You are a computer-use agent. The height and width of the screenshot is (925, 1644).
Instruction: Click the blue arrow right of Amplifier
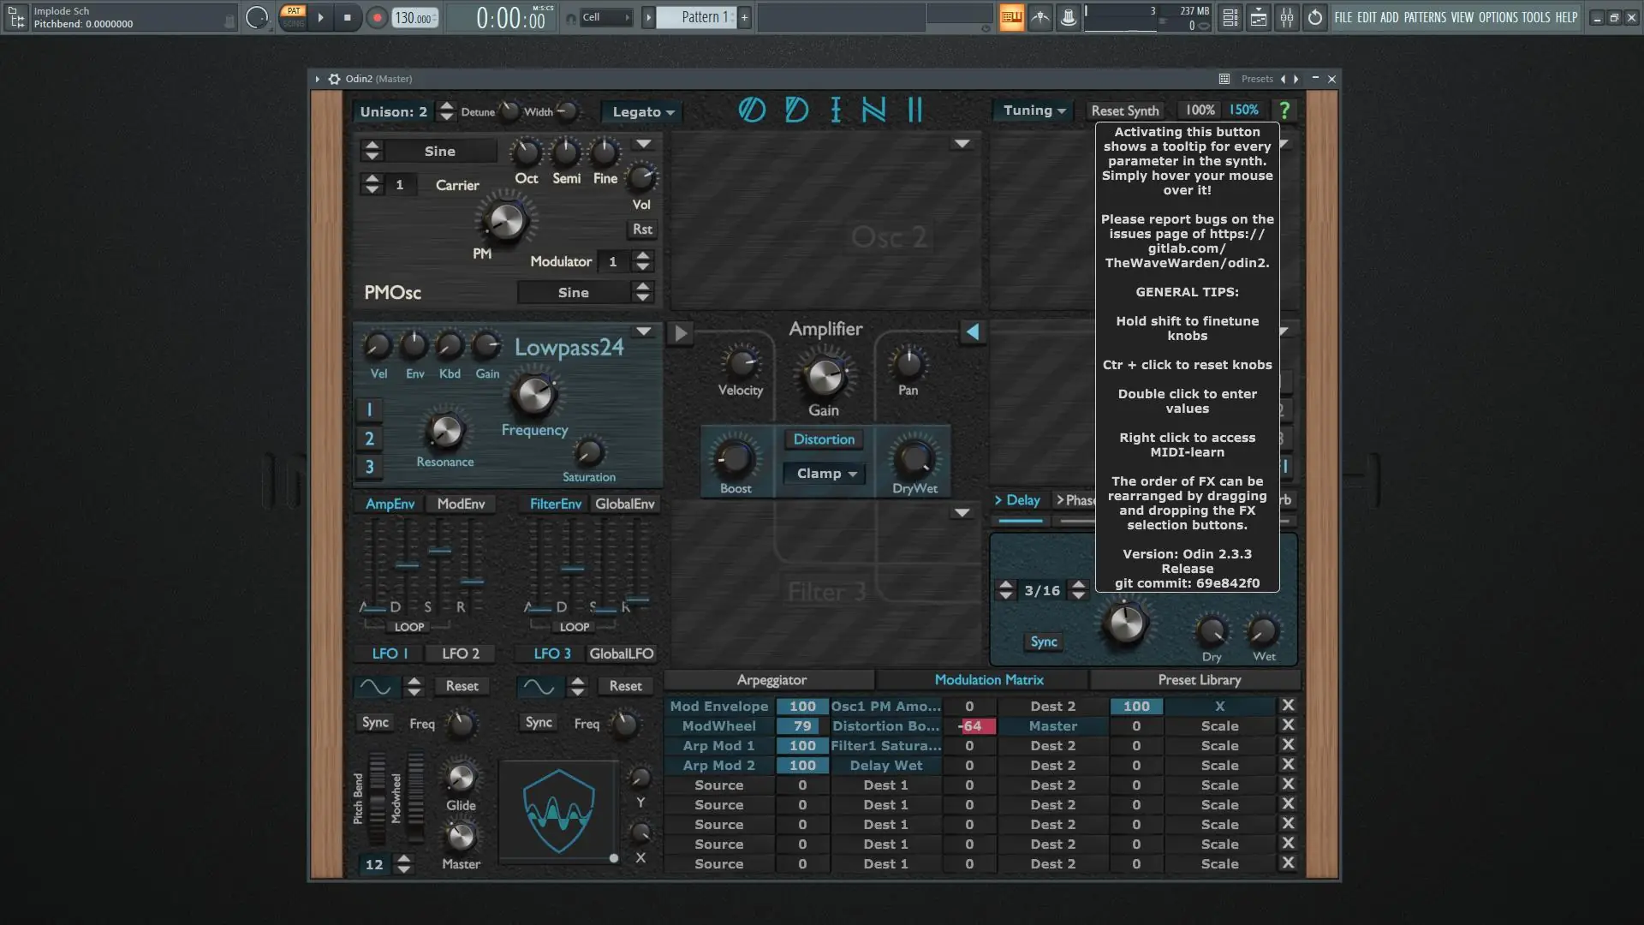[x=973, y=332]
